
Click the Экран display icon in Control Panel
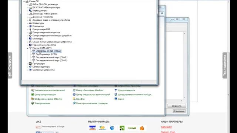(x=116, y=99)
